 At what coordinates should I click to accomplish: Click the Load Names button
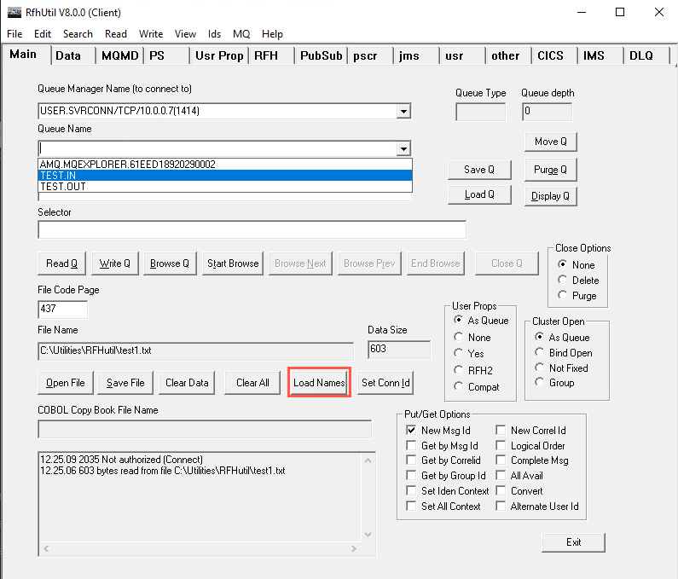(x=319, y=383)
